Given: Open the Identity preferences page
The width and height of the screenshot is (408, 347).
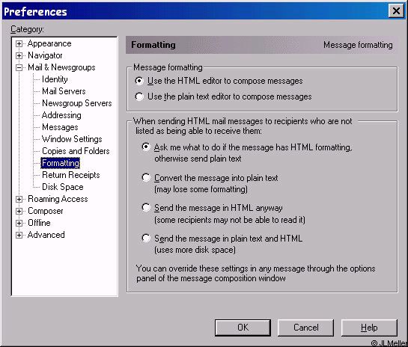Looking at the screenshot, I should [55, 79].
